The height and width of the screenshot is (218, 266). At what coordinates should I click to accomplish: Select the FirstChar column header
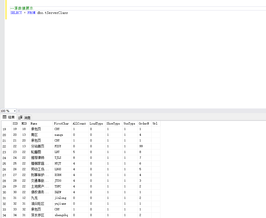[x=62, y=123]
